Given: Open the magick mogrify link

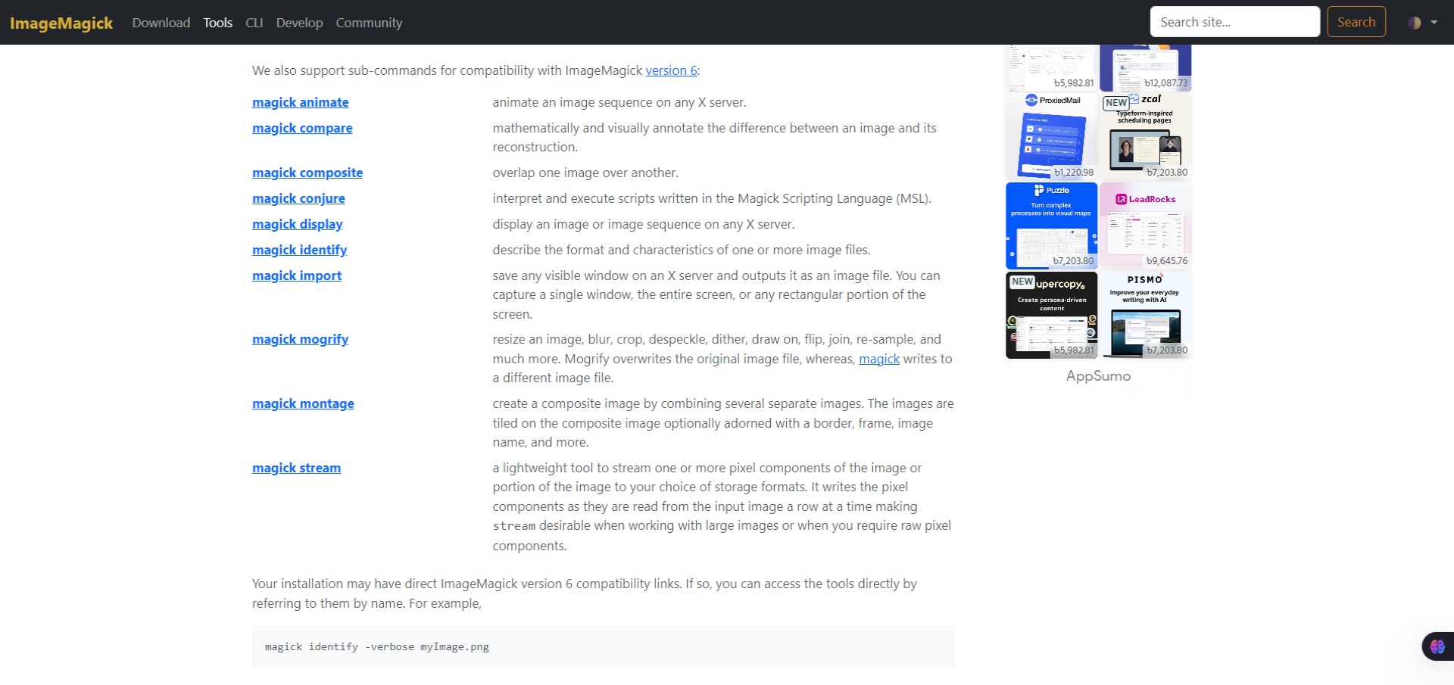Looking at the screenshot, I should point(301,339).
